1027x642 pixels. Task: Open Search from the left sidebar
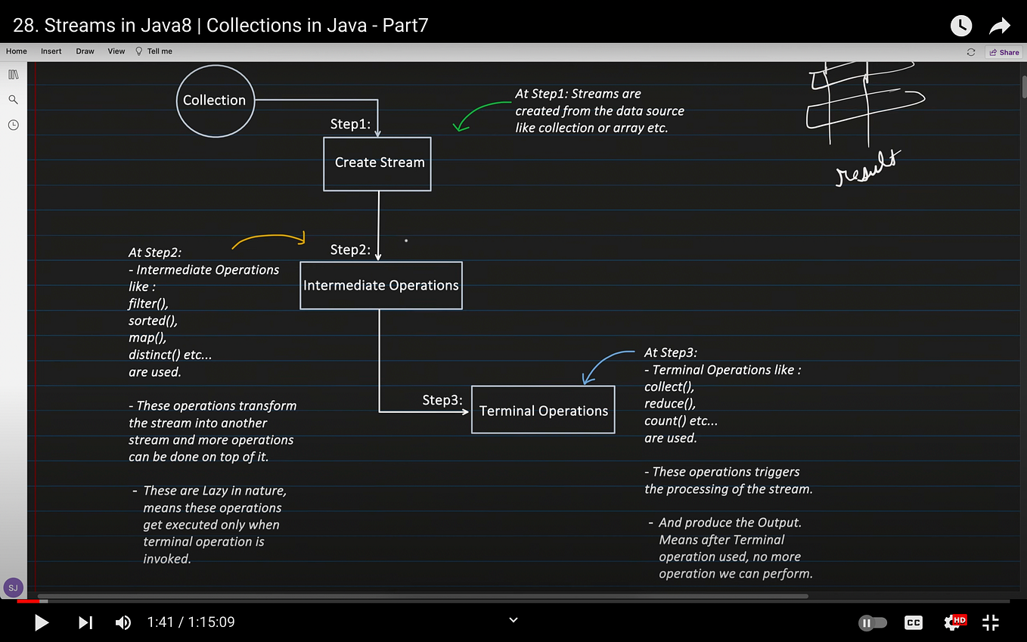(13, 99)
